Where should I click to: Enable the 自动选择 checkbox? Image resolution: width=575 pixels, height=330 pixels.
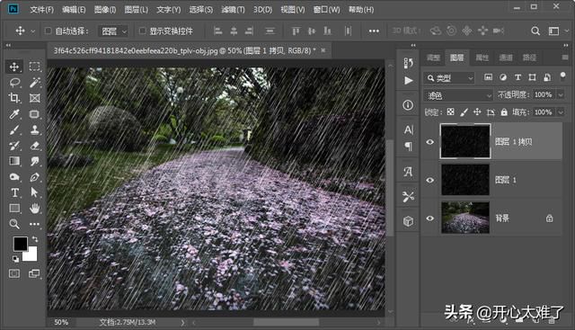pos(48,31)
